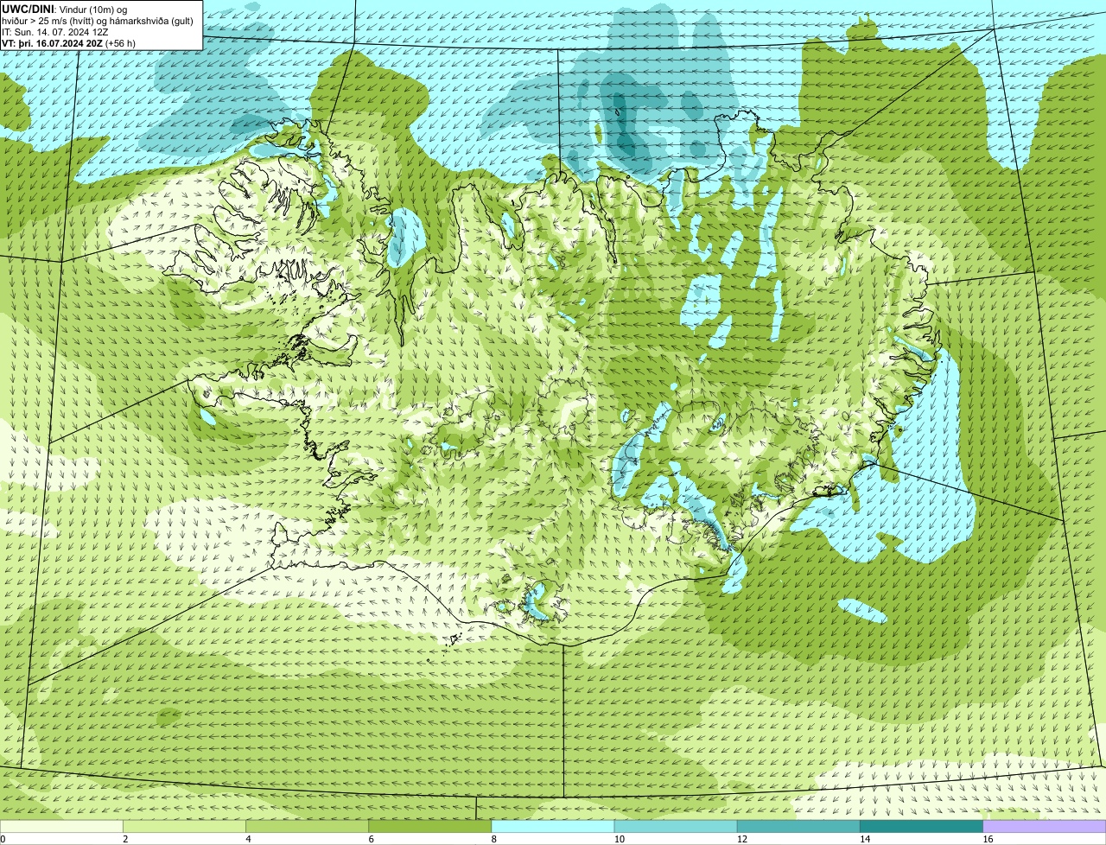Click the legend tick label "12"

(742, 839)
